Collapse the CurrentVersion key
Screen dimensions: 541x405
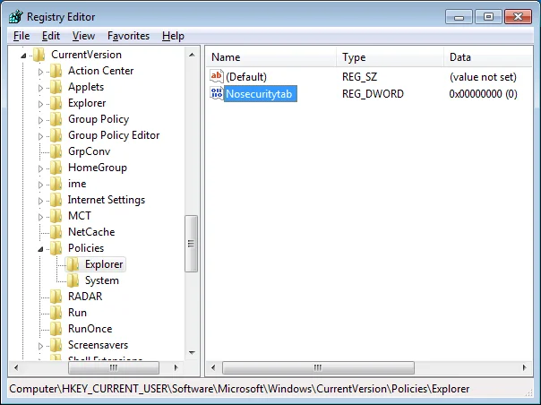pyautogui.click(x=23, y=56)
